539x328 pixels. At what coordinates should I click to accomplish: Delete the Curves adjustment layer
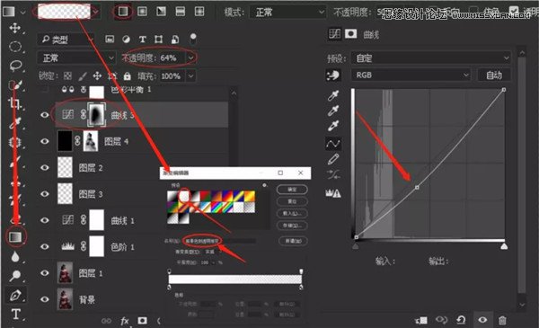[x=502, y=321]
